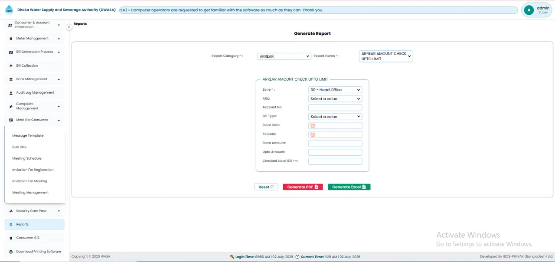
Task: Click the Bill Collection icon
Action: 11,66
